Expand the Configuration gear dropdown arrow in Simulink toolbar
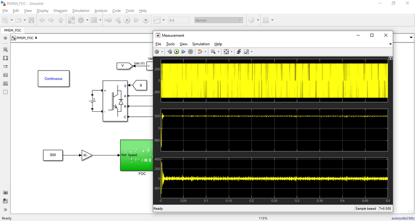This screenshot has width=415, height=221. (x=87, y=20)
